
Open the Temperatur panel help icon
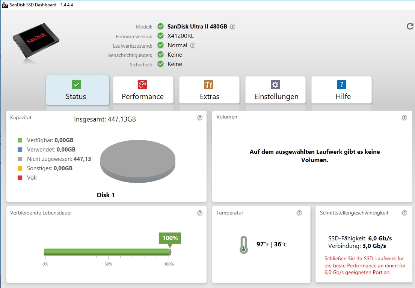tap(299, 213)
